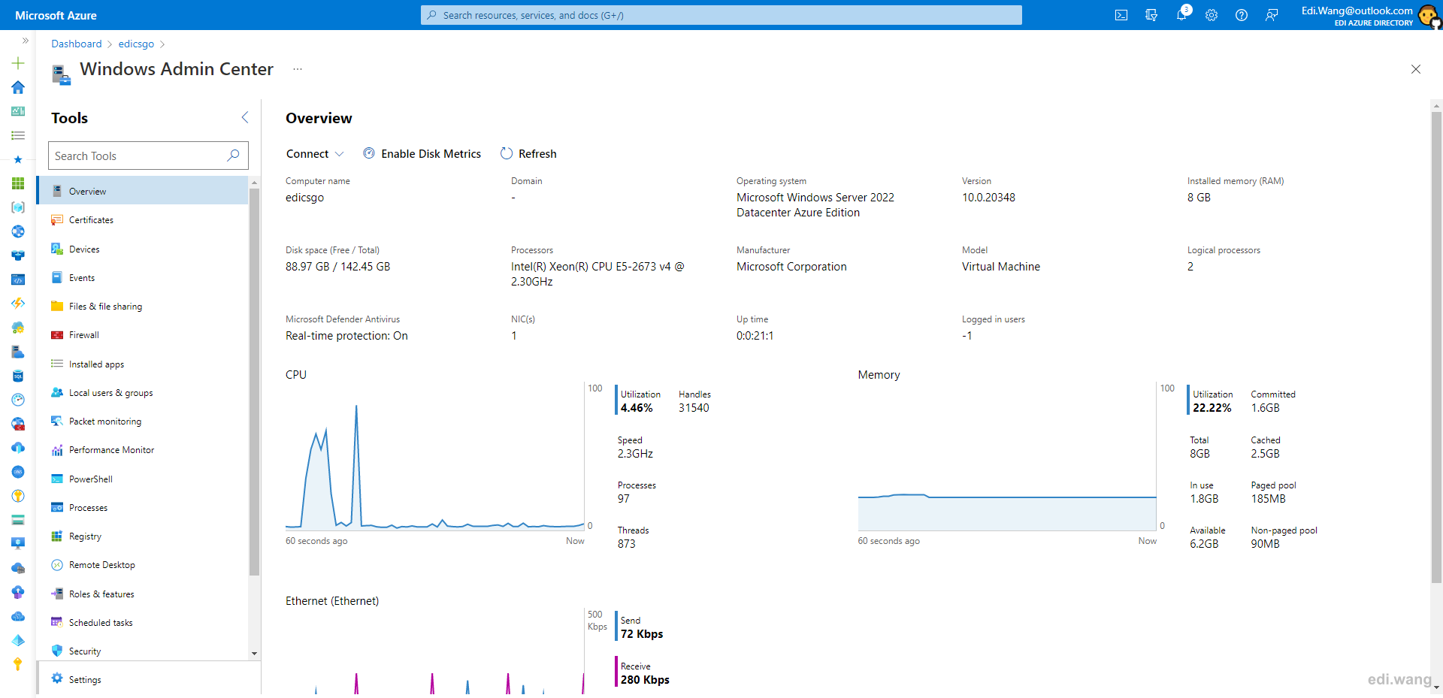The height and width of the screenshot is (698, 1443).
Task: Close the Windows Admin Center blade
Action: [x=1416, y=69]
